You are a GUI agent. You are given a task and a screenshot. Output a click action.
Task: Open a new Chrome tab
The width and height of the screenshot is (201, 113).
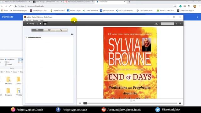coord(129,2)
